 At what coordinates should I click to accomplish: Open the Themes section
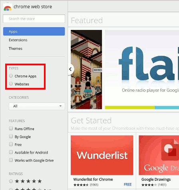click(16, 49)
